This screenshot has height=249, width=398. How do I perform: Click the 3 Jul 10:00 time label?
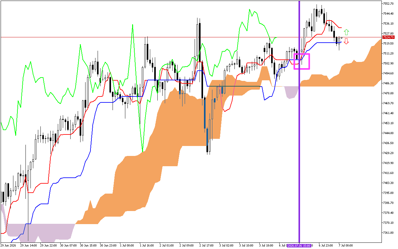(x=246, y=245)
